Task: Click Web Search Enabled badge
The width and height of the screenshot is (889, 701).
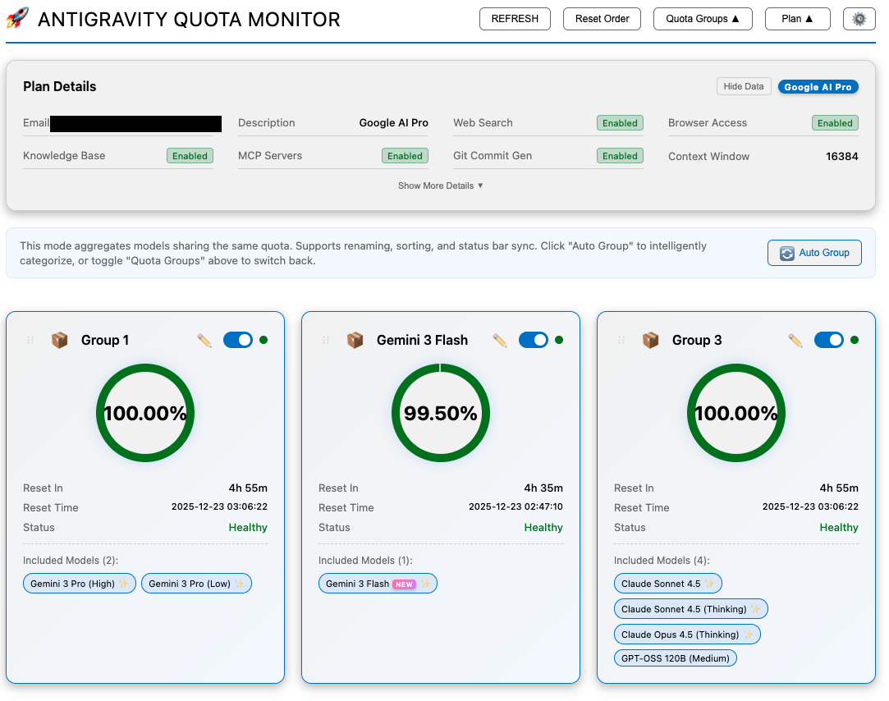Action: tap(620, 123)
